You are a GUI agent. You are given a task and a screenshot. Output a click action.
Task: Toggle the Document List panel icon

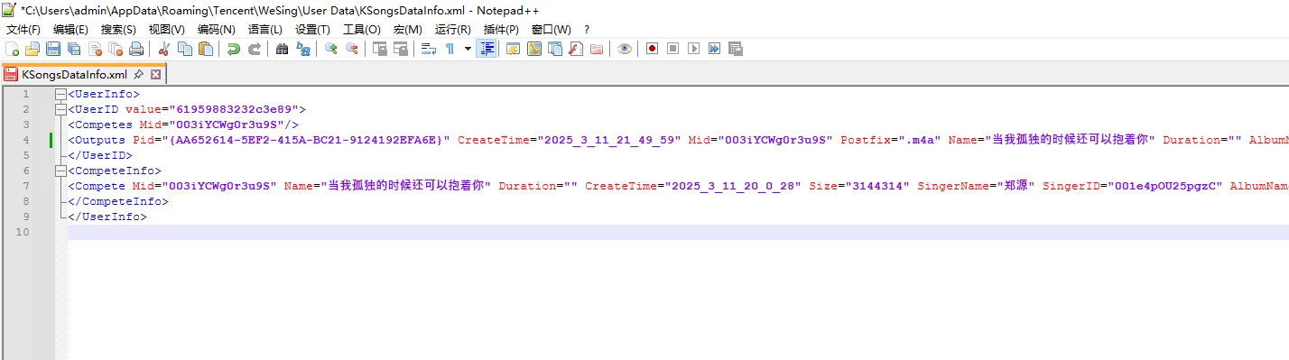(555, 49)
